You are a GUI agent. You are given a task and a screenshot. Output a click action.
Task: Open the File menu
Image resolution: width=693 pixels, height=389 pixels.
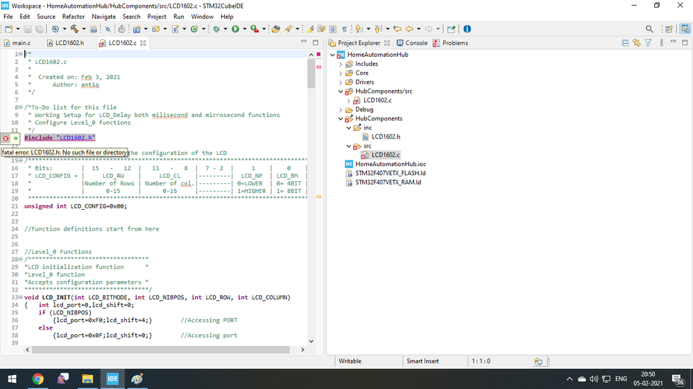click(8, 17)
